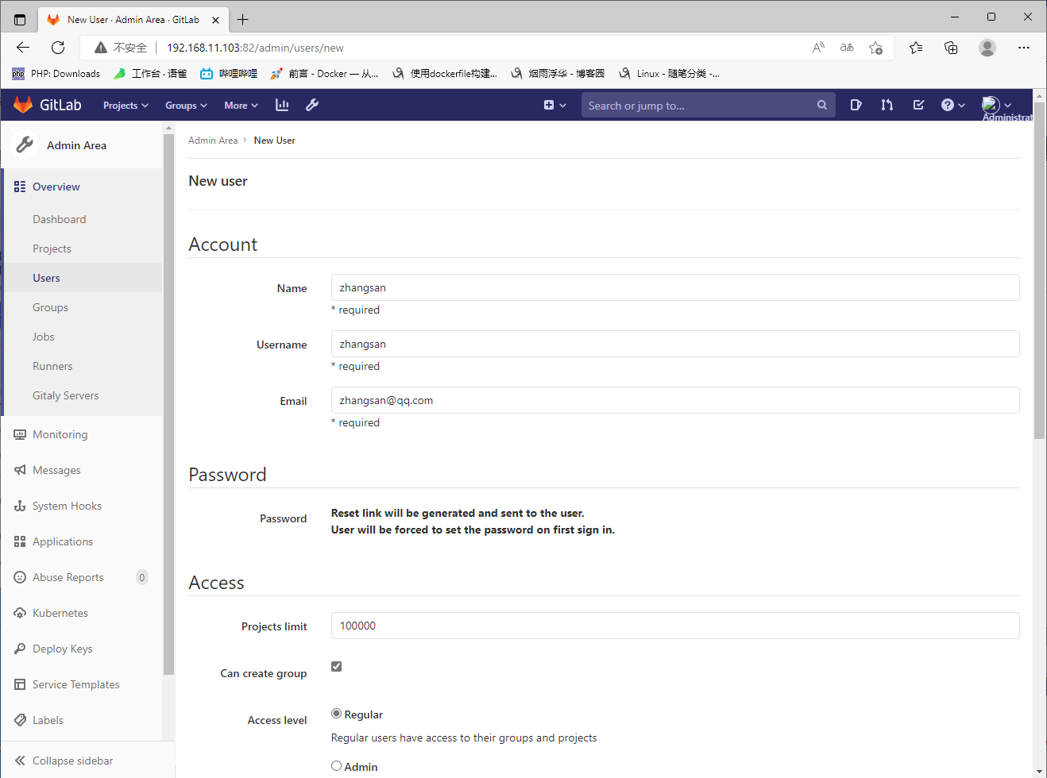The image size is (1047, 778).
Task: Expand the More dropdown in navbar
Action: [241, 105]
